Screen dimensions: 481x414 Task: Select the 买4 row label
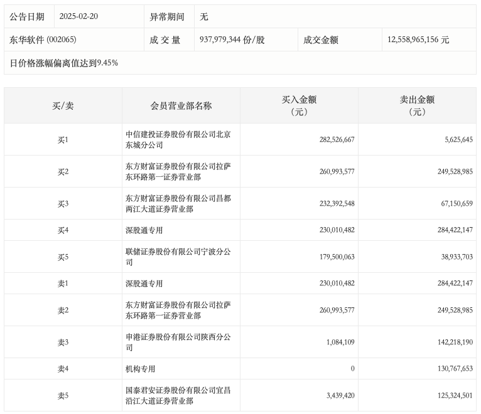(x=63, y=230)
